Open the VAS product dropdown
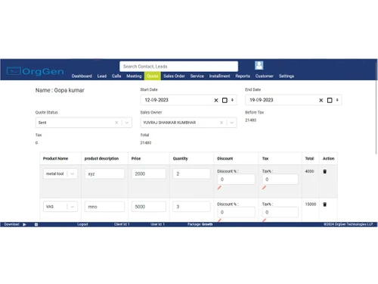Screen dimensions: 378x284 (73, 207)
